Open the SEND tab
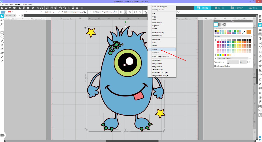Image resolution: width=262 pixels, height=142 pixels. [253, 8]
